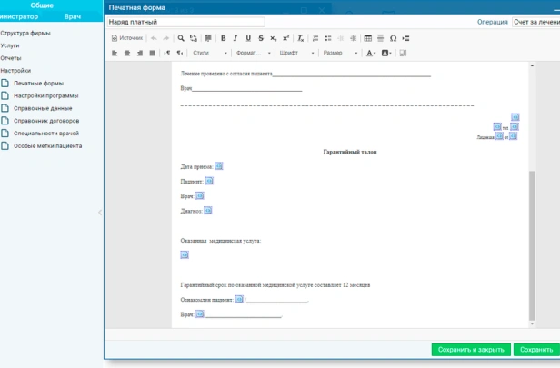The height and width of the screenshot is (368, 560).
Task: Open Справочные данные in the sidebar
Action: [x=45, y=108]
